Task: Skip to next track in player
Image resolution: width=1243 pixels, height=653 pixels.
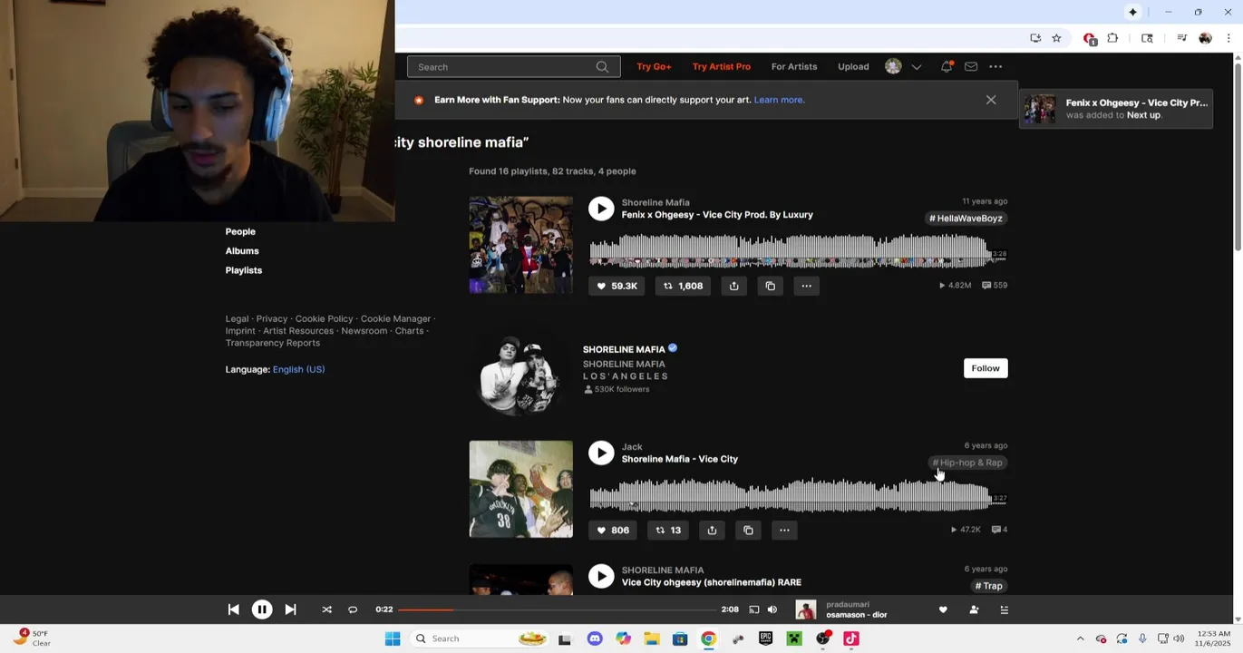Action: coord(290,610)
